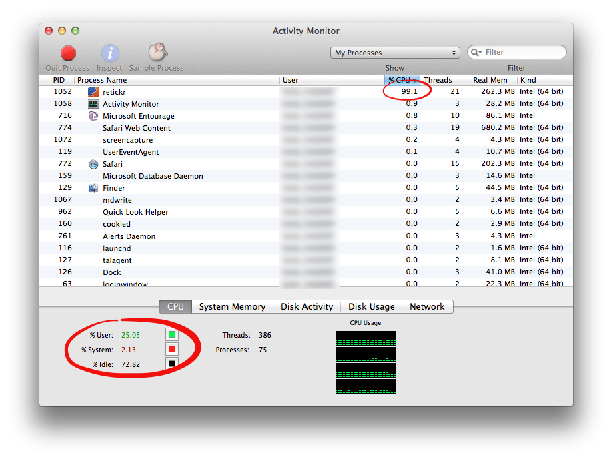Switch to the Network tab
Image resolution: width=611 pixels, height=459 pixels.
pos(427,307)
